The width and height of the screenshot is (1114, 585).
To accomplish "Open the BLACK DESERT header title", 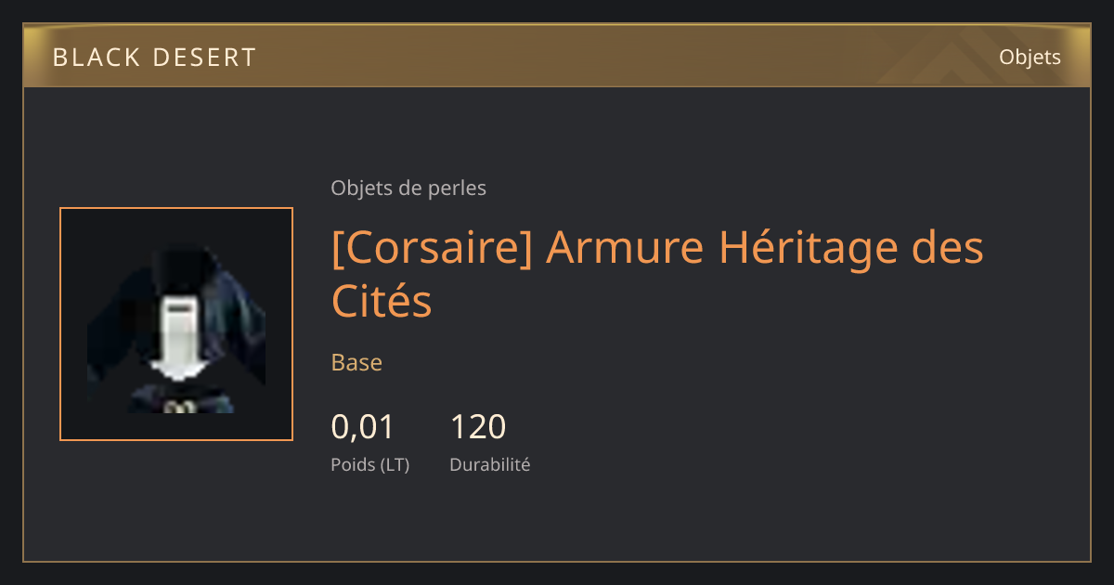I will point(154,58).
